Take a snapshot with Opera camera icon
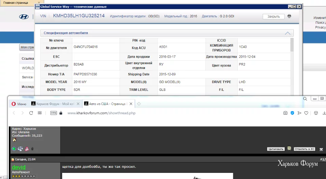This screenshot has height=179, width=326. tap(285, 113)
